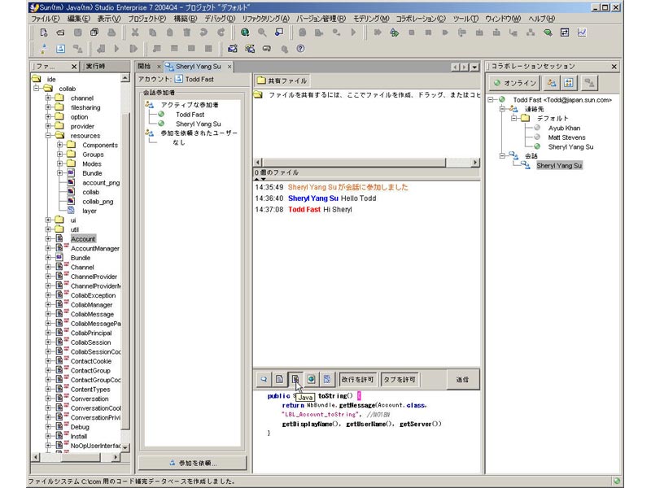Select the filesharing folder

85,107
